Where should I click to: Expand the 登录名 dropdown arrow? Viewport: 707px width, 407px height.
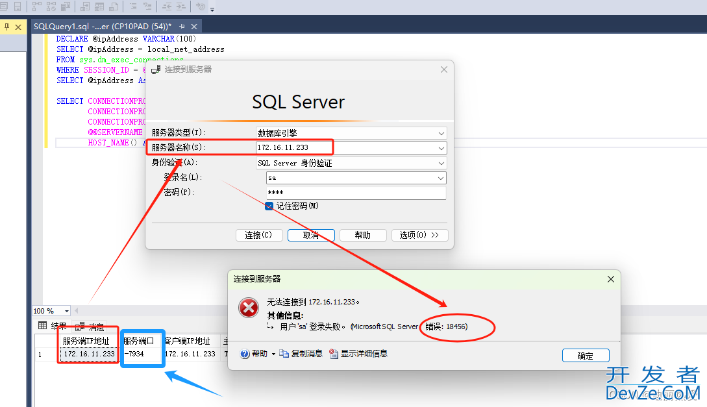(441, 178)
